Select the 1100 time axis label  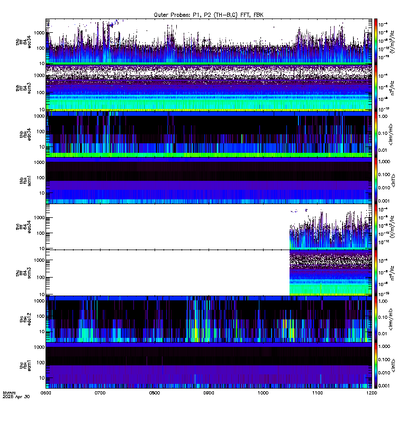tap(318, 393)
